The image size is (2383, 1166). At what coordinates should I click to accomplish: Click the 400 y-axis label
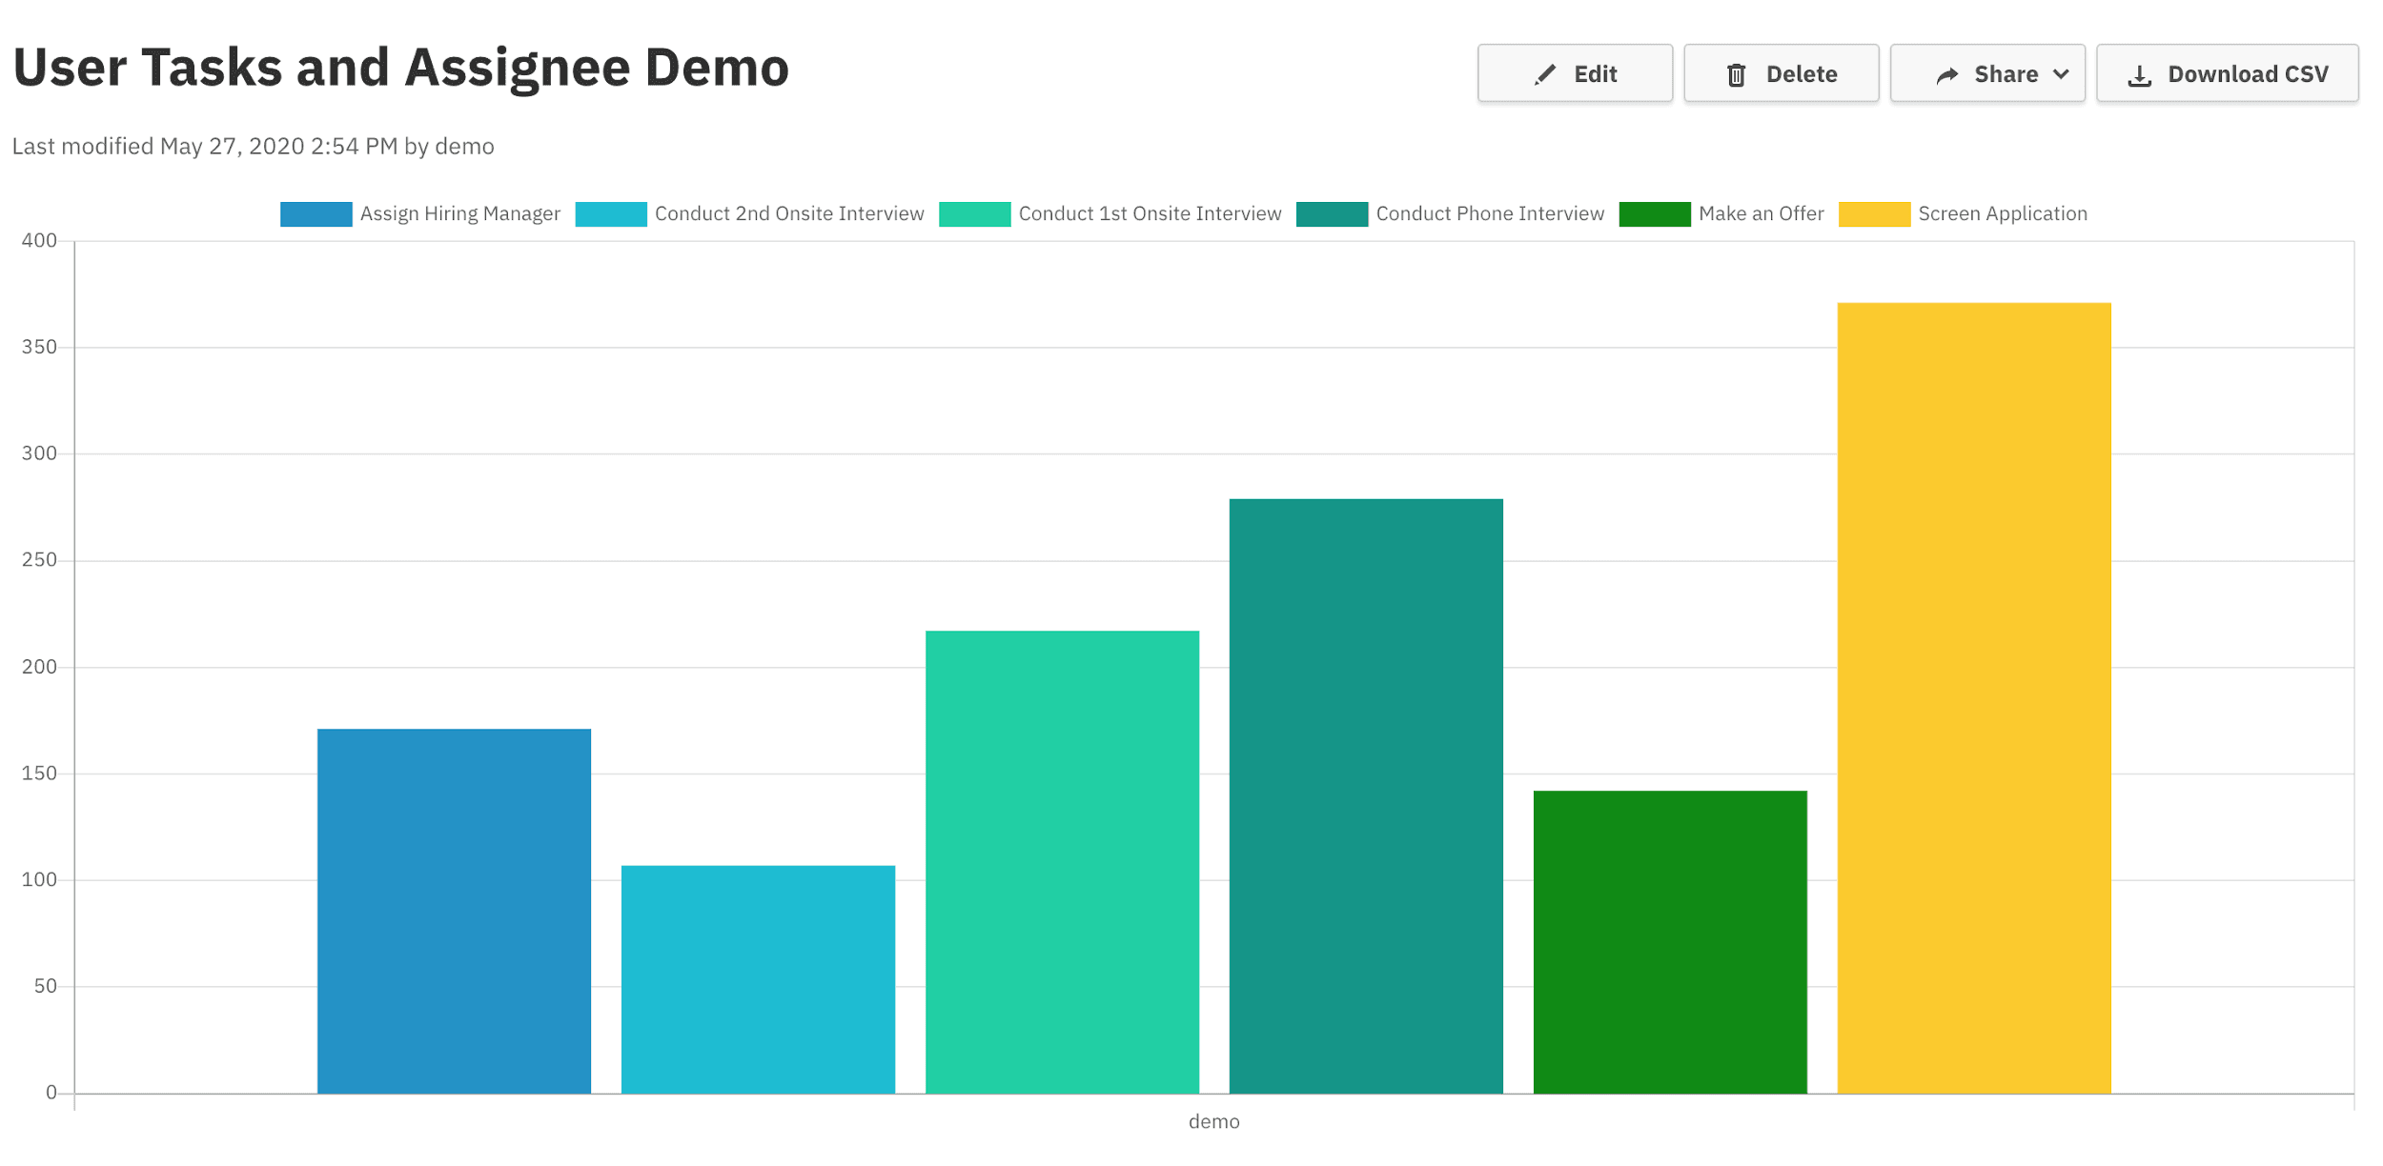(39, 241)
